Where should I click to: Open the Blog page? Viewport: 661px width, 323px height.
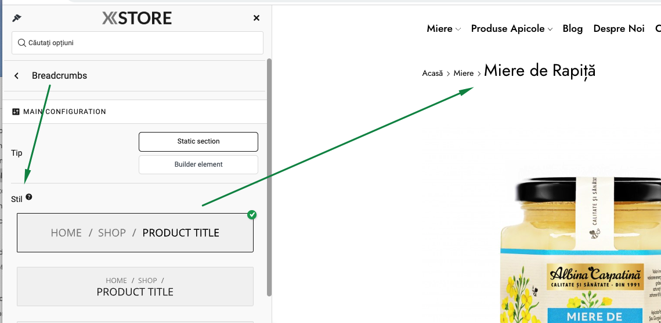(x=572, y=28)
